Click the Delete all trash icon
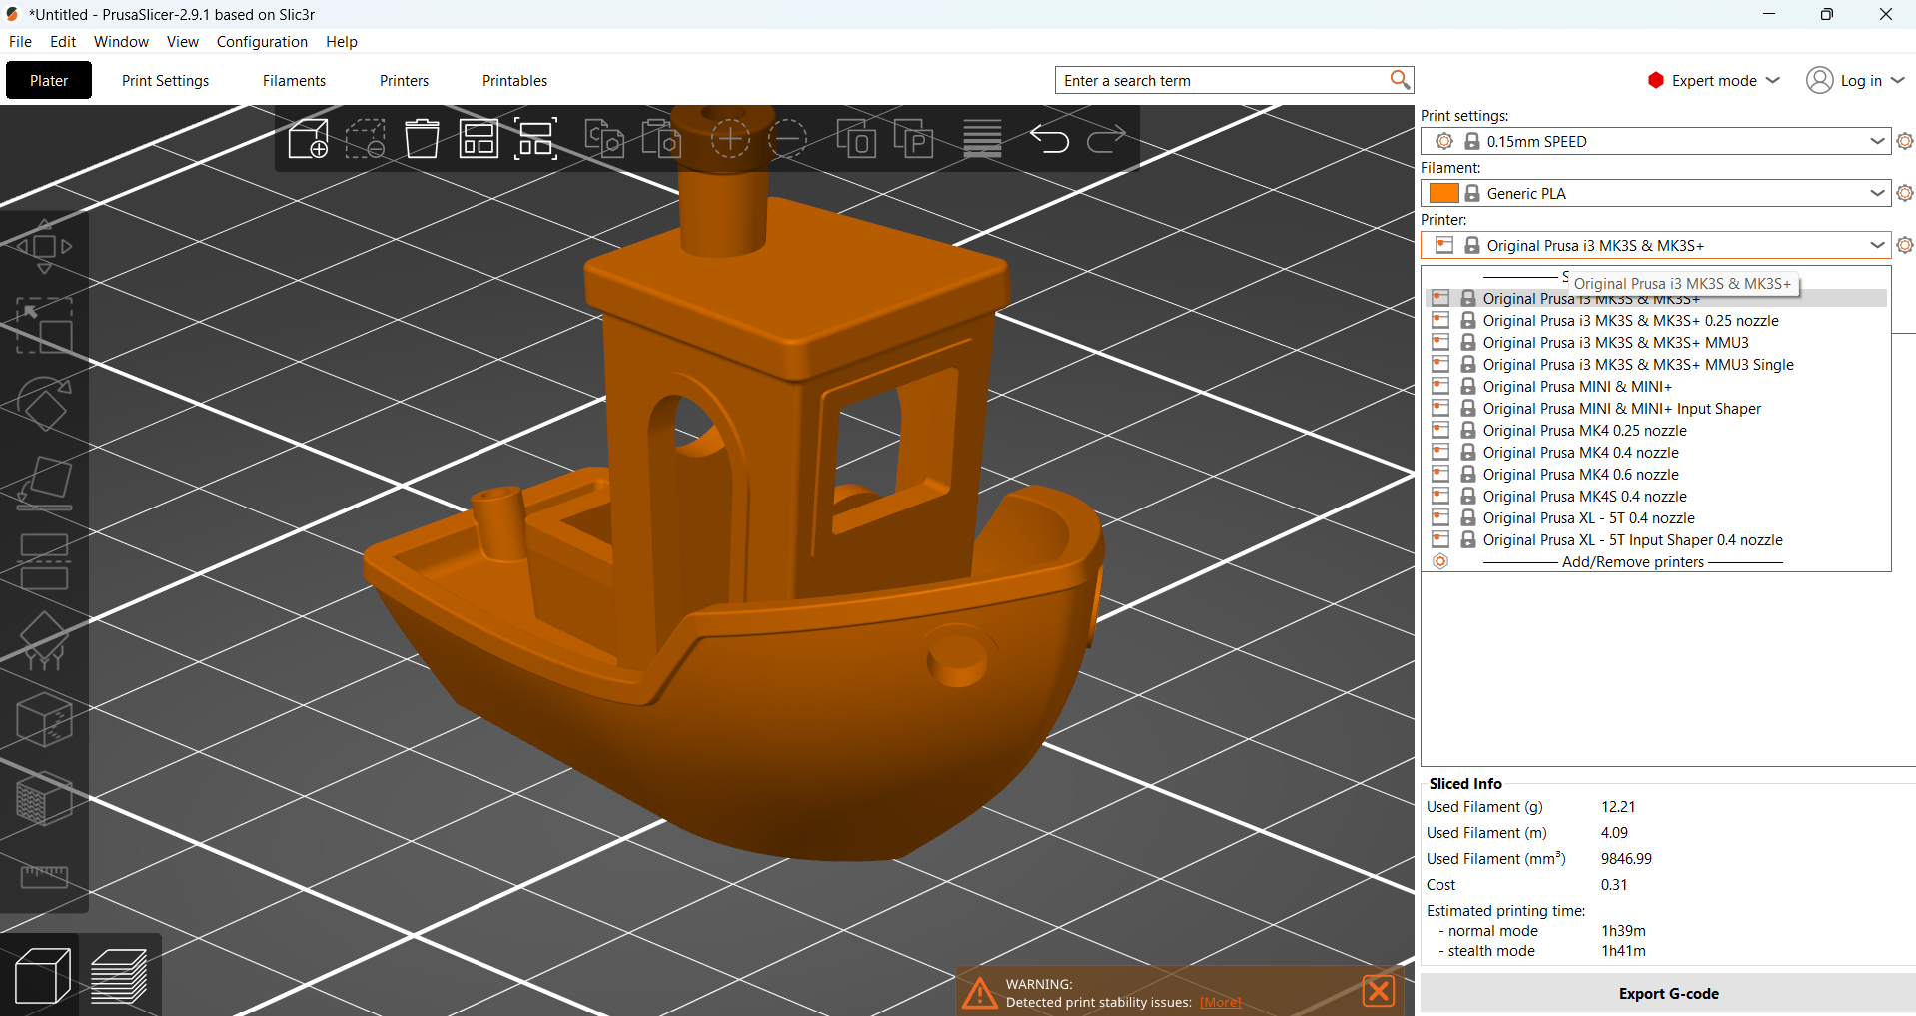1916x1016 pixels. point(422,139)
